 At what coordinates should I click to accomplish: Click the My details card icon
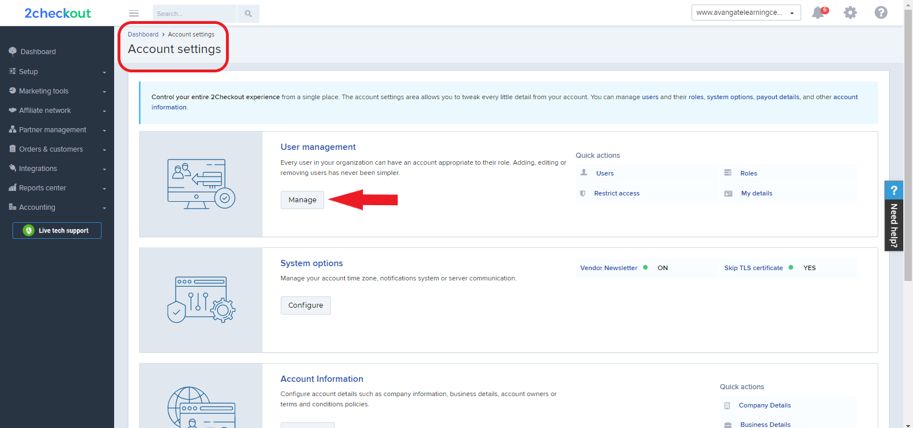(x=728, y=194)
